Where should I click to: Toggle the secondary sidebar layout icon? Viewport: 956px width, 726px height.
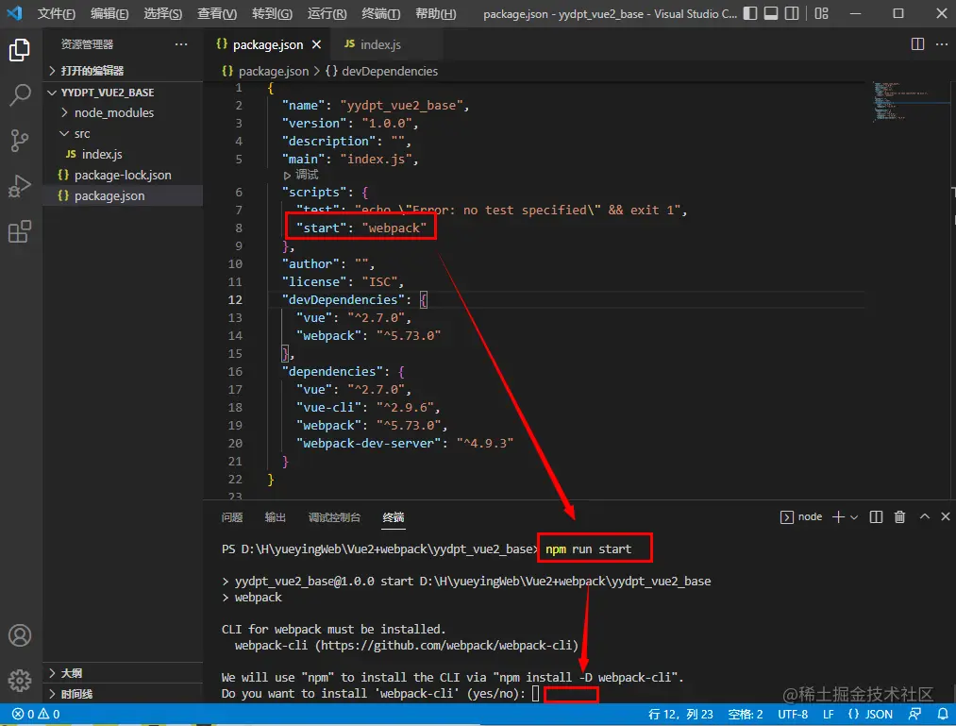click(x=792, y=13)
